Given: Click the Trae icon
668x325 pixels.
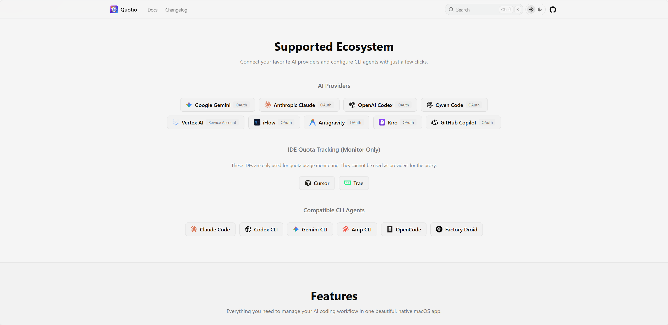Looking at the screenshot, I should 347,183.
